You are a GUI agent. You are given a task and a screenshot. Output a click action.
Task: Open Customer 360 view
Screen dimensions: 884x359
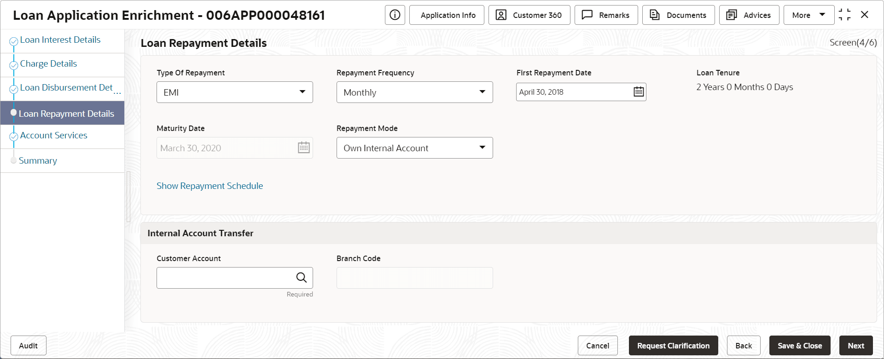(x=529, y=15)
